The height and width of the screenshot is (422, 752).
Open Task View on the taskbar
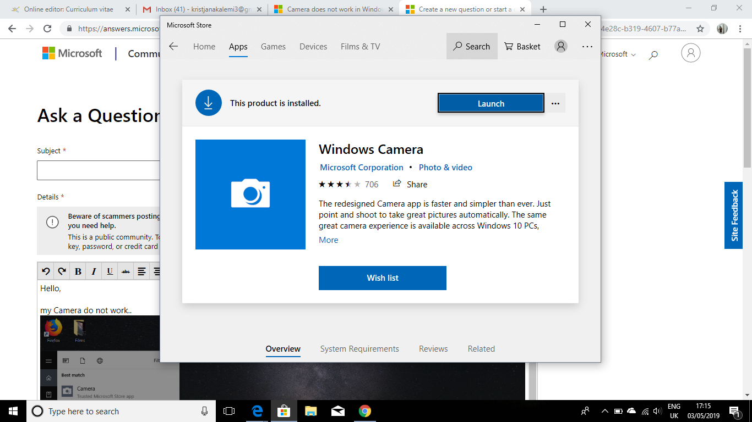click(x=229, y=411)
